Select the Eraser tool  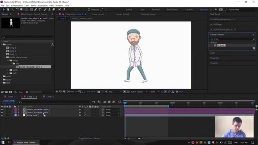54,10
